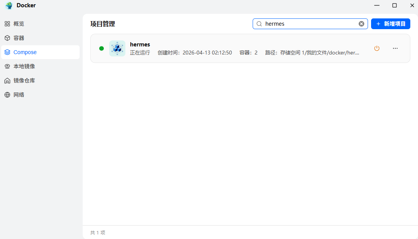Click the 项目管理 heading
418x239 pixels.
point(103,24)
